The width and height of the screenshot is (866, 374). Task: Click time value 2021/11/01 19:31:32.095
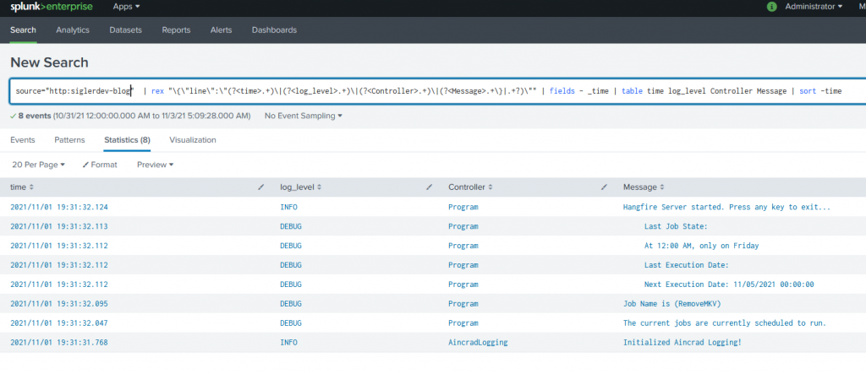click(x=59, y=303)
